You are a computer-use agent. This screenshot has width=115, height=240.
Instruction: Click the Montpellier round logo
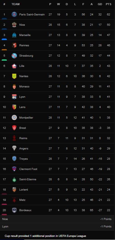[14, 117]
